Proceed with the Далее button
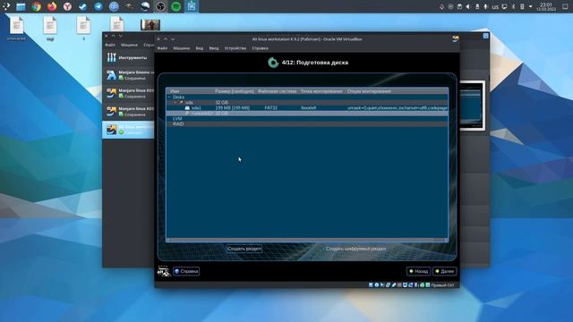 (444, 271)
